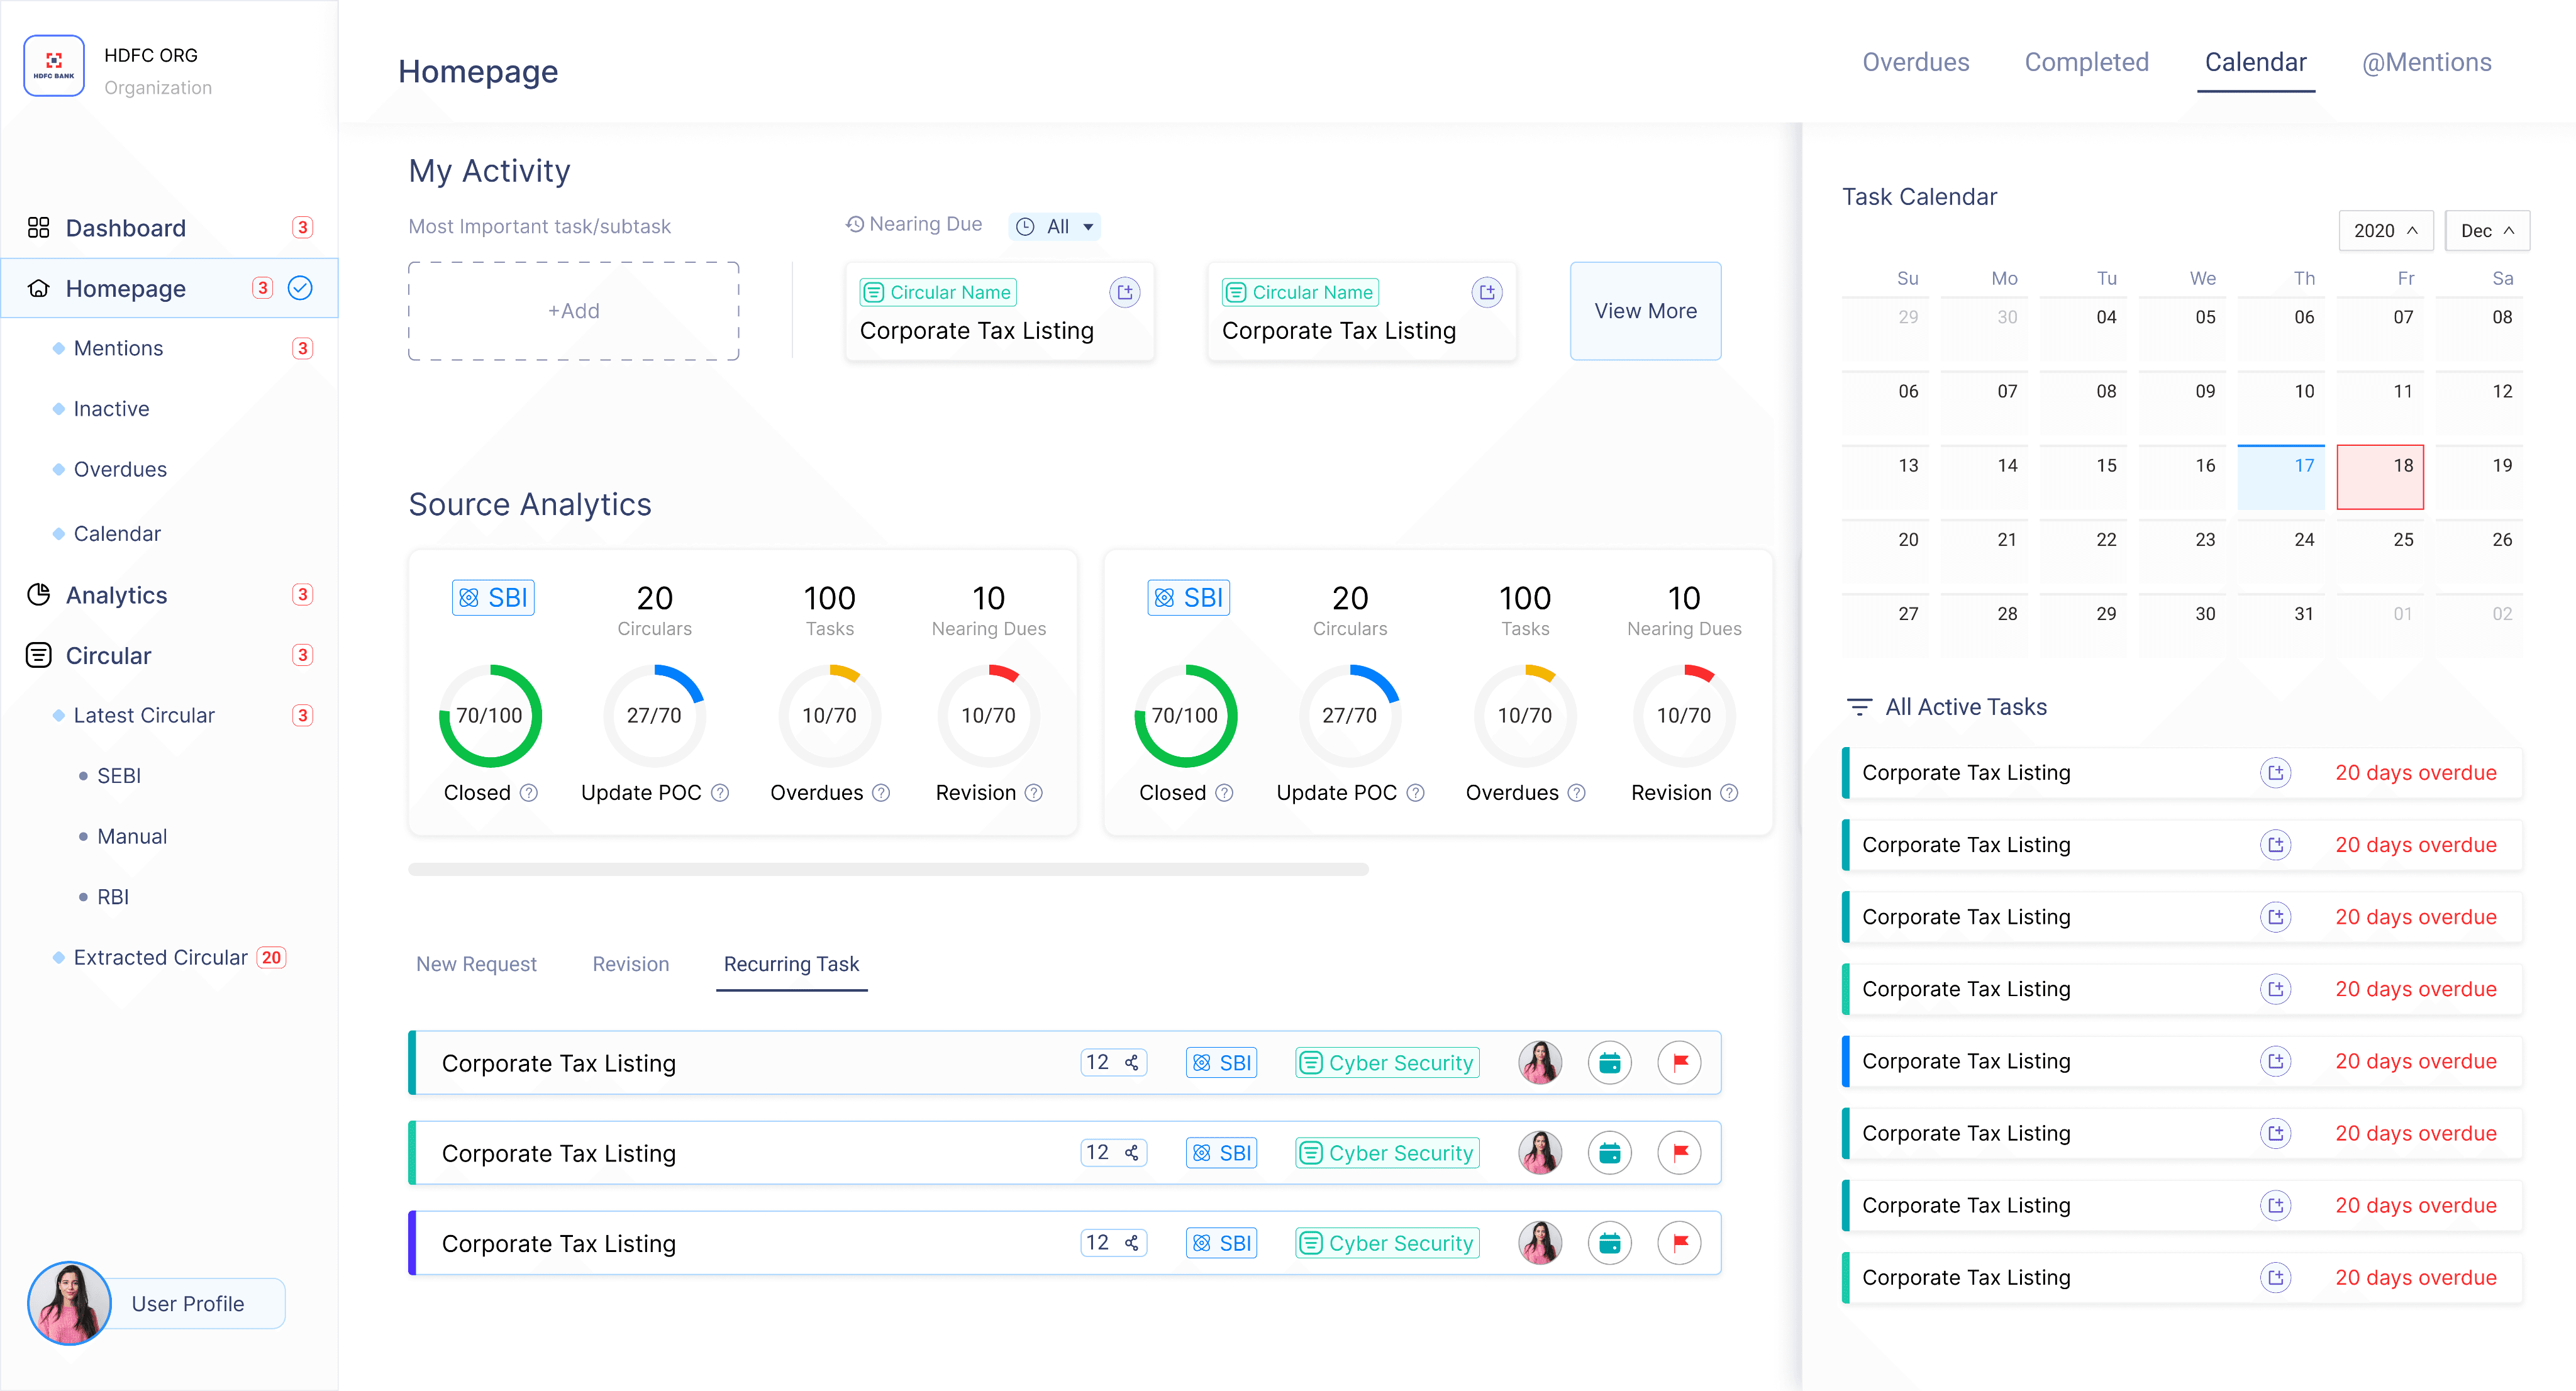Toggle the checkmark circle beside Homepage
This screenshot has width=2576, height=1391.
300,288
